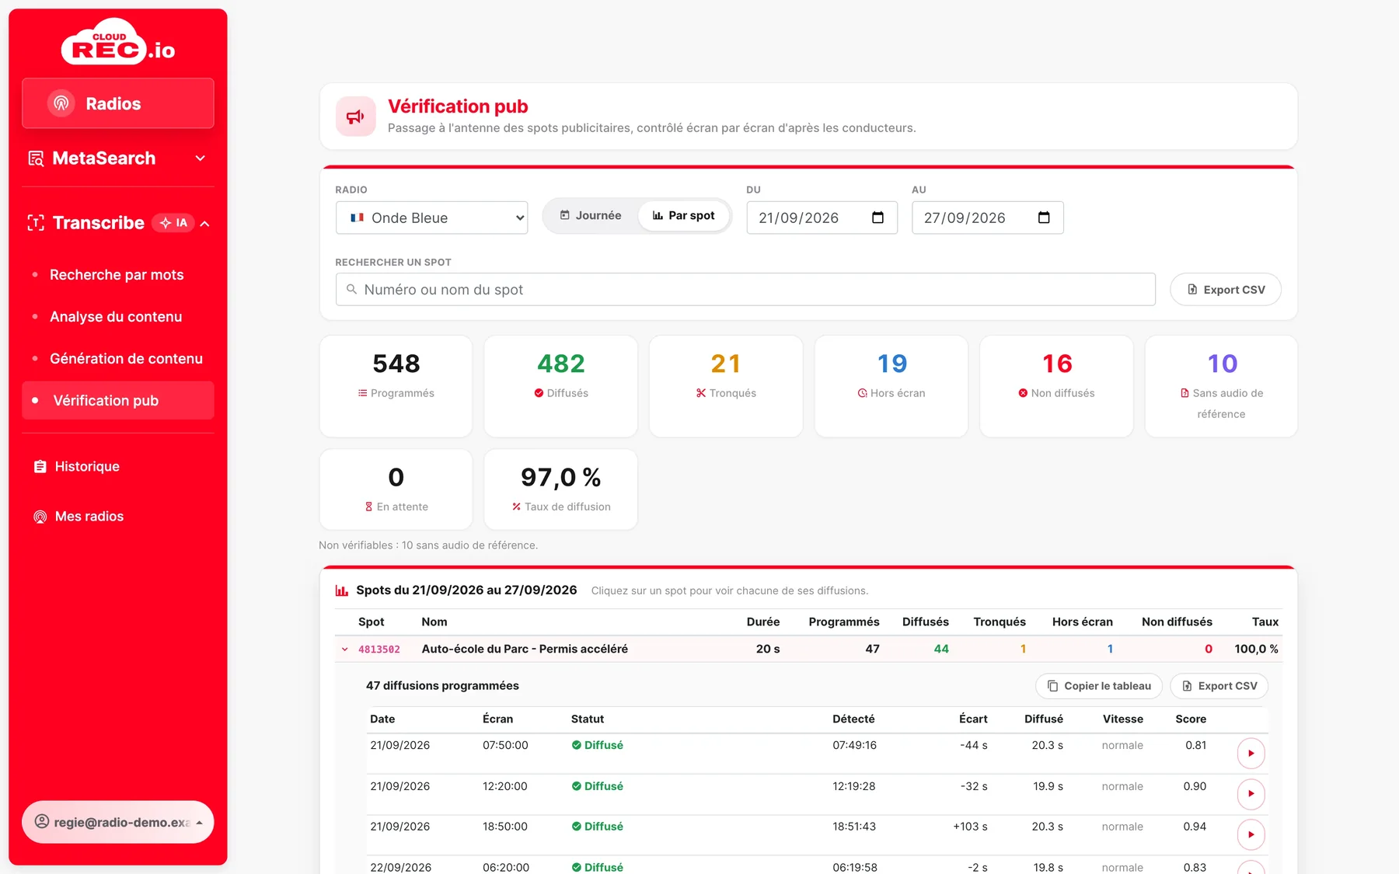The image size is (1399, 874).
Task: Click Export CSV next to search field
Action: click(1226, 289)
